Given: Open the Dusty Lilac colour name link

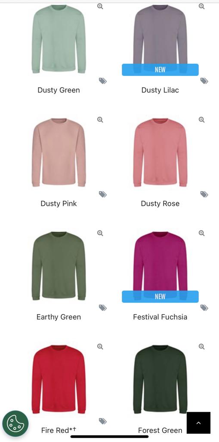Looking at the screenshot, I should point(160,90).
